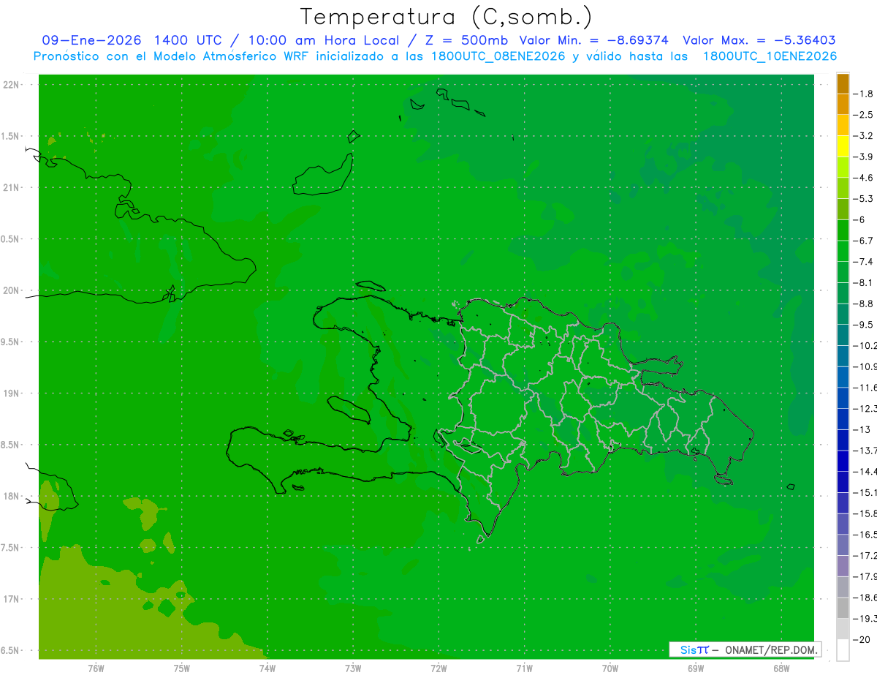Pick the yellow swatch between -3.2 and -3.9
The image size is (877, 678).
click(843, 146)
